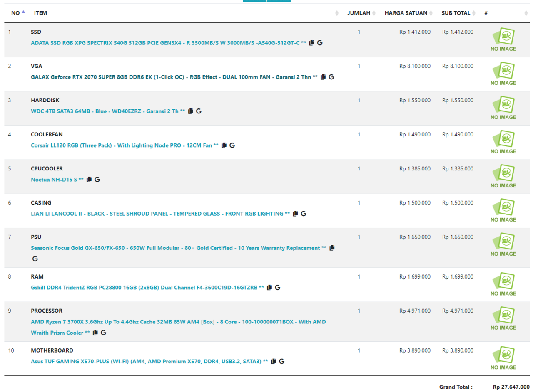Open the Asus TUF GAMING X570-PLUS link

(x=149, y=361)
